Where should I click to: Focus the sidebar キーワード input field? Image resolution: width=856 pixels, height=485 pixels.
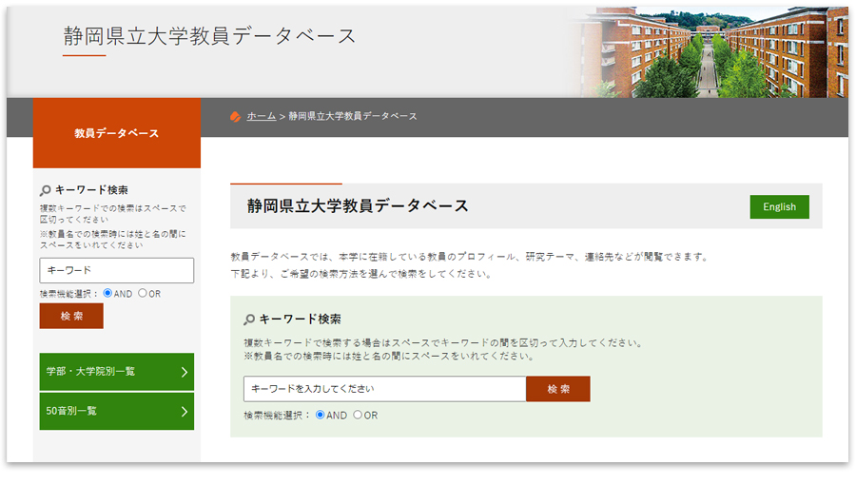pyautogui.click(x=117, y=271)
